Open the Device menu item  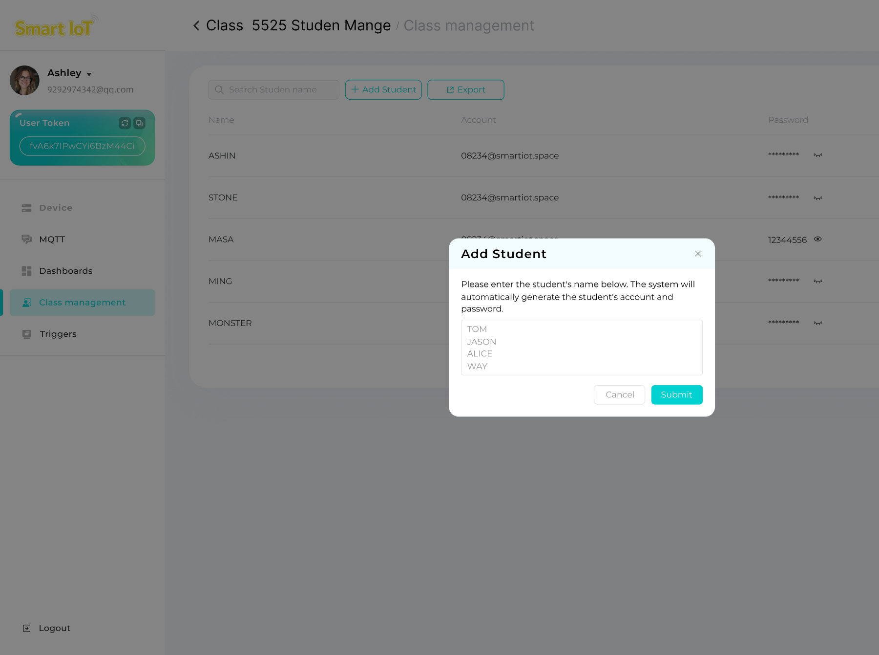pos(55,208)
